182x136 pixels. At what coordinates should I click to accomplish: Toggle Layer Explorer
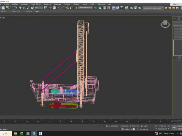point(109,8)
